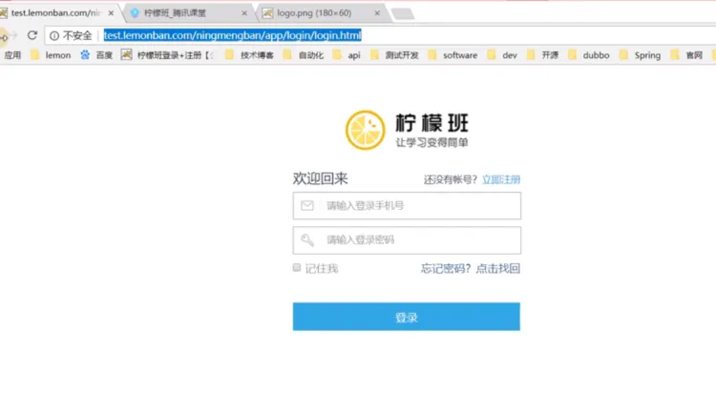716x393 pixels.
Task: Open the dubbo bookmark folder
Action: pos(589,55)
